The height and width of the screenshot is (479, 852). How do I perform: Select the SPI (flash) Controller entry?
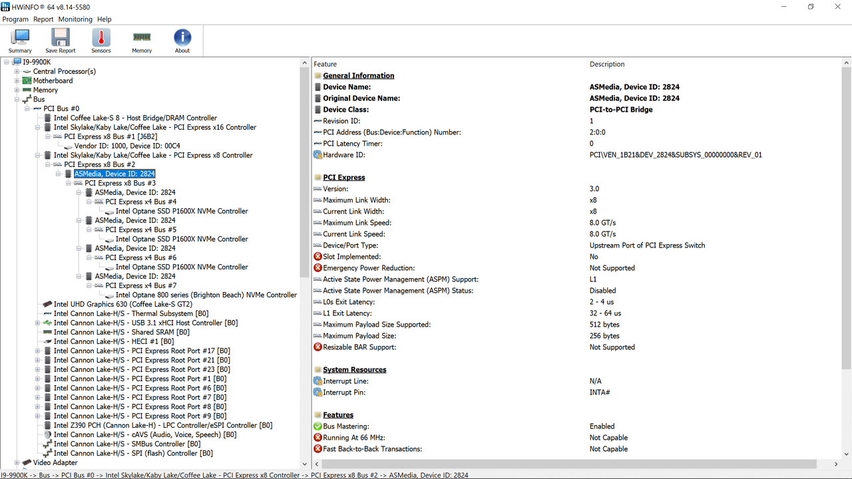click(x=133, y=453)
